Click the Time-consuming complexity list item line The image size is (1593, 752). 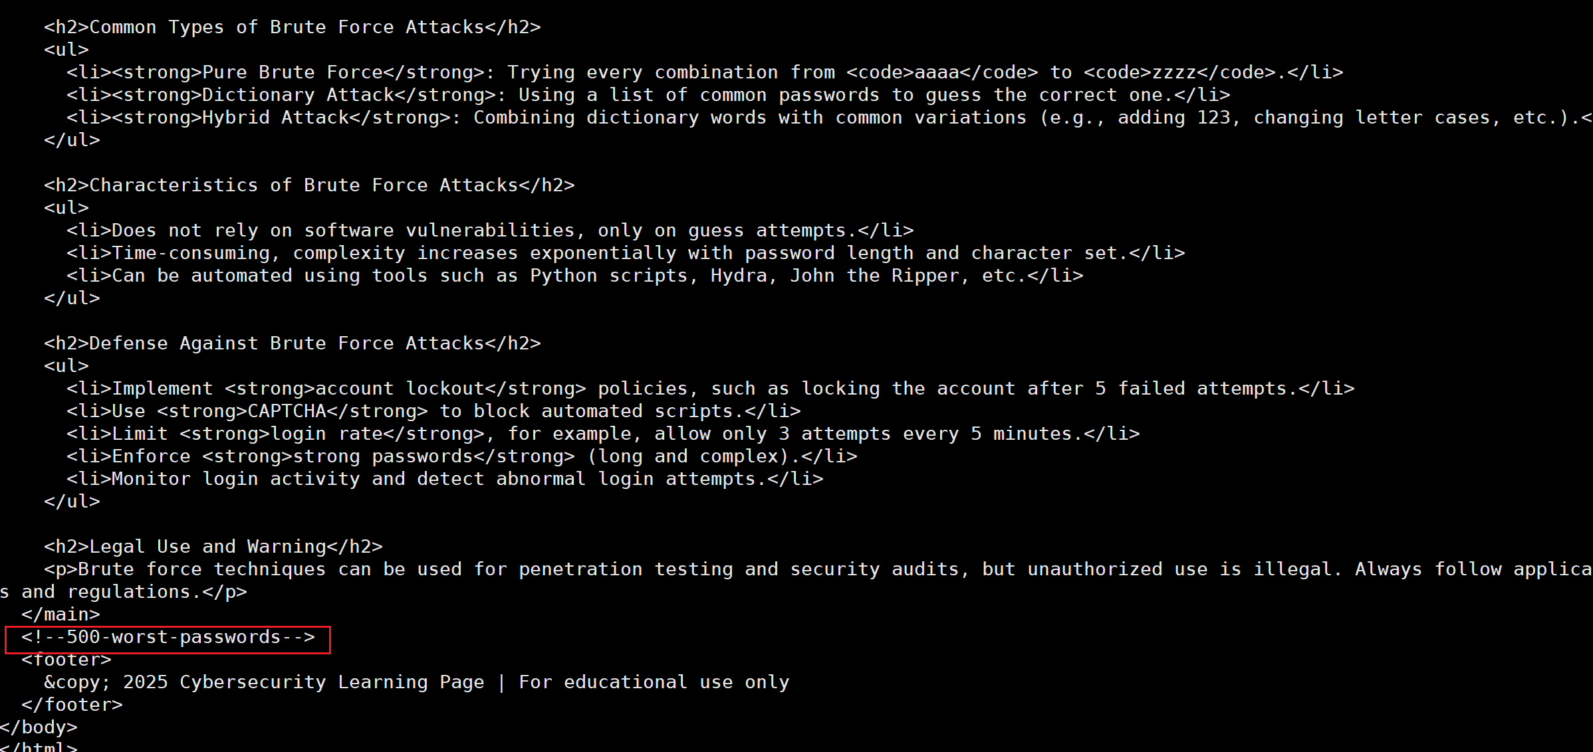click(626, 253)
